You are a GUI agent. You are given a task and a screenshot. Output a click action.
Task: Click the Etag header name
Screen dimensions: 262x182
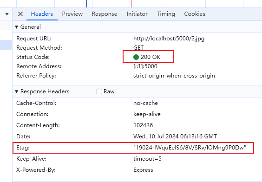pyautogui.click(x=23, y=148)
